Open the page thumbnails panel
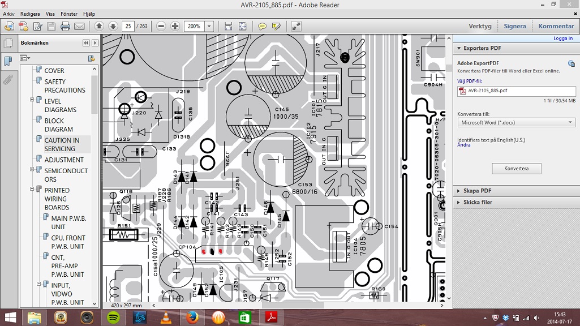This screenshot has height=326, width=580. coord(8,44)
